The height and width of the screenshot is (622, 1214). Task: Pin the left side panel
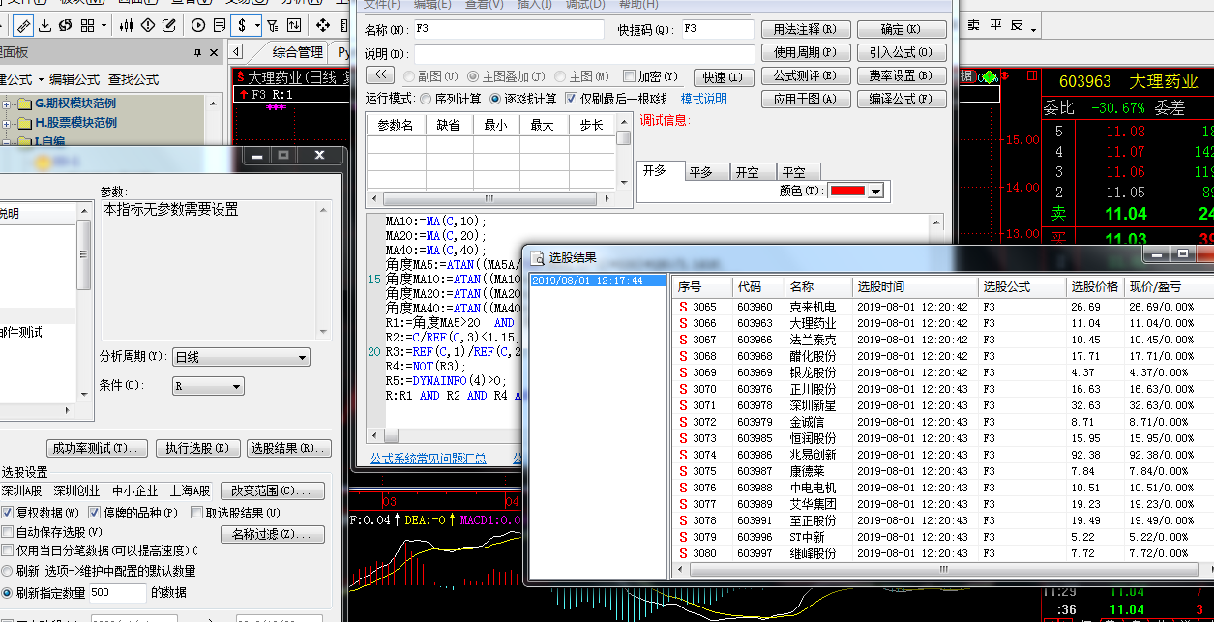tap(198, 52)
